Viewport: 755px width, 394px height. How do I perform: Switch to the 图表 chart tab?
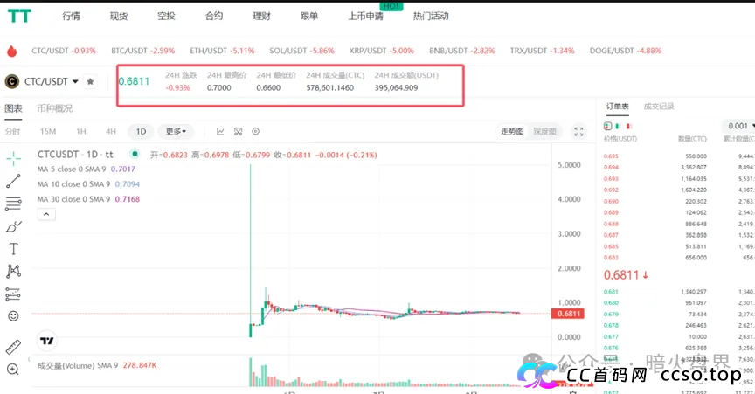point(13,108)
